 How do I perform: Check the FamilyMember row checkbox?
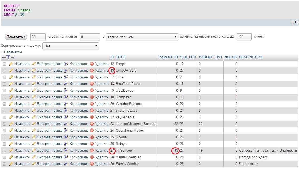(x=4, y=164)
